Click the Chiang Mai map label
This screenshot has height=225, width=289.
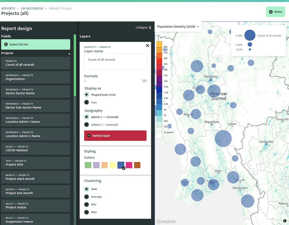[266, 142]
